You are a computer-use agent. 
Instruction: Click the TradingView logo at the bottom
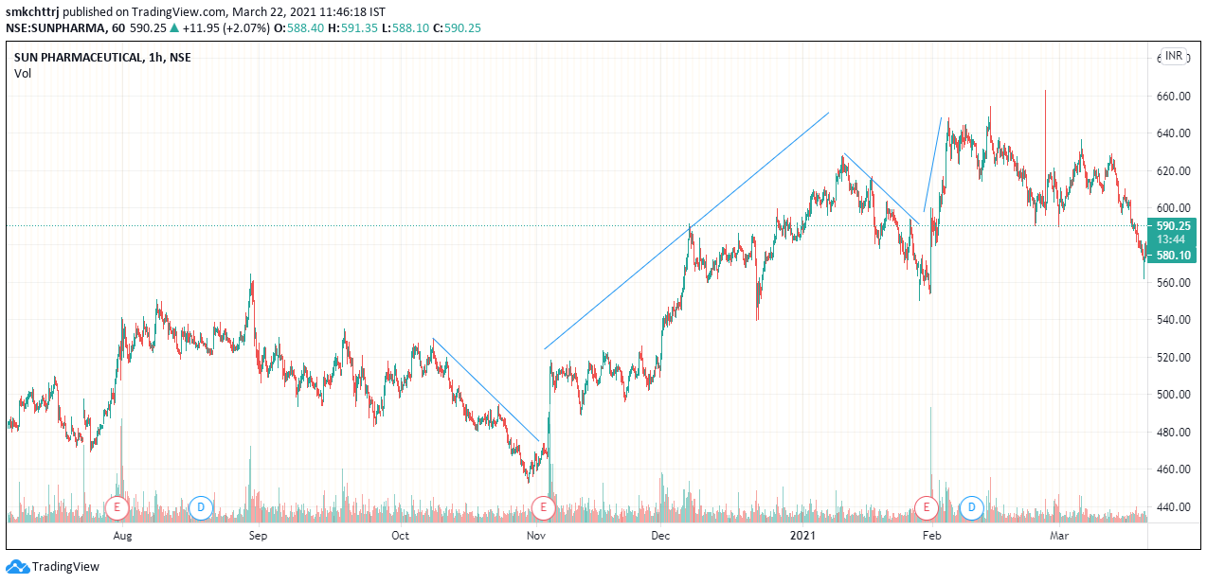[x=53, y=566]
